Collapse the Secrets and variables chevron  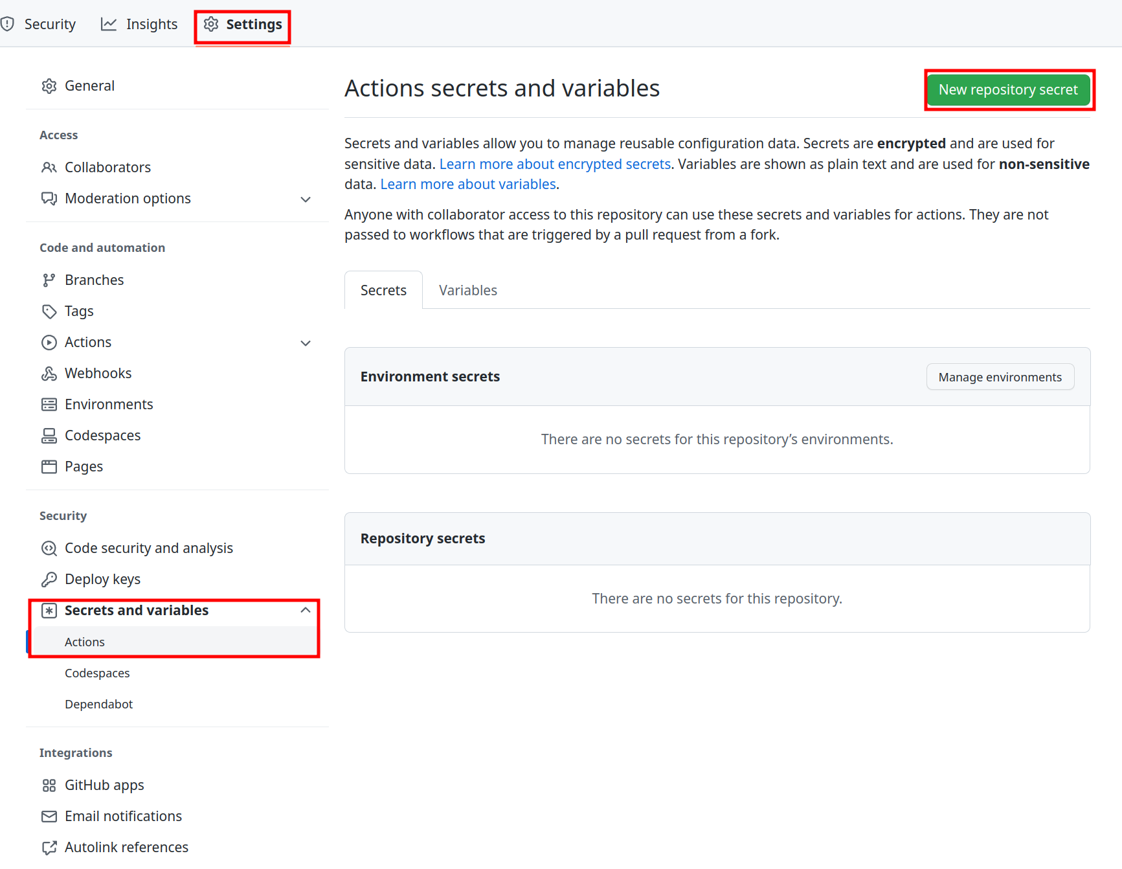[306, 610]
